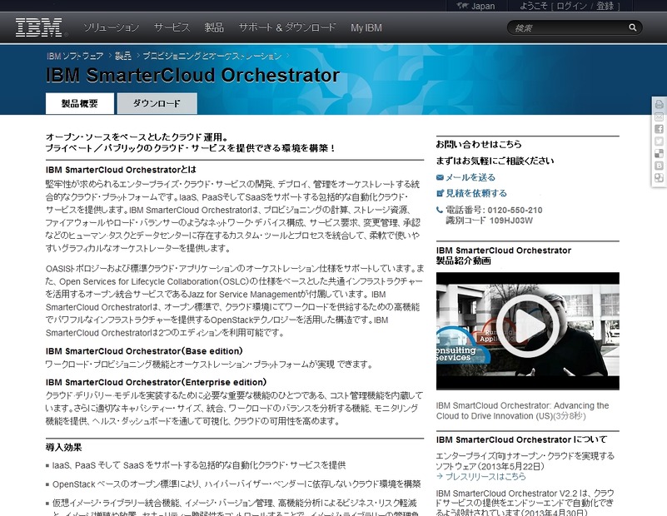Viewport: 667px width, 516px height.
Task: Go to the 製品 breadcrumb link
Action: (123, 56)
